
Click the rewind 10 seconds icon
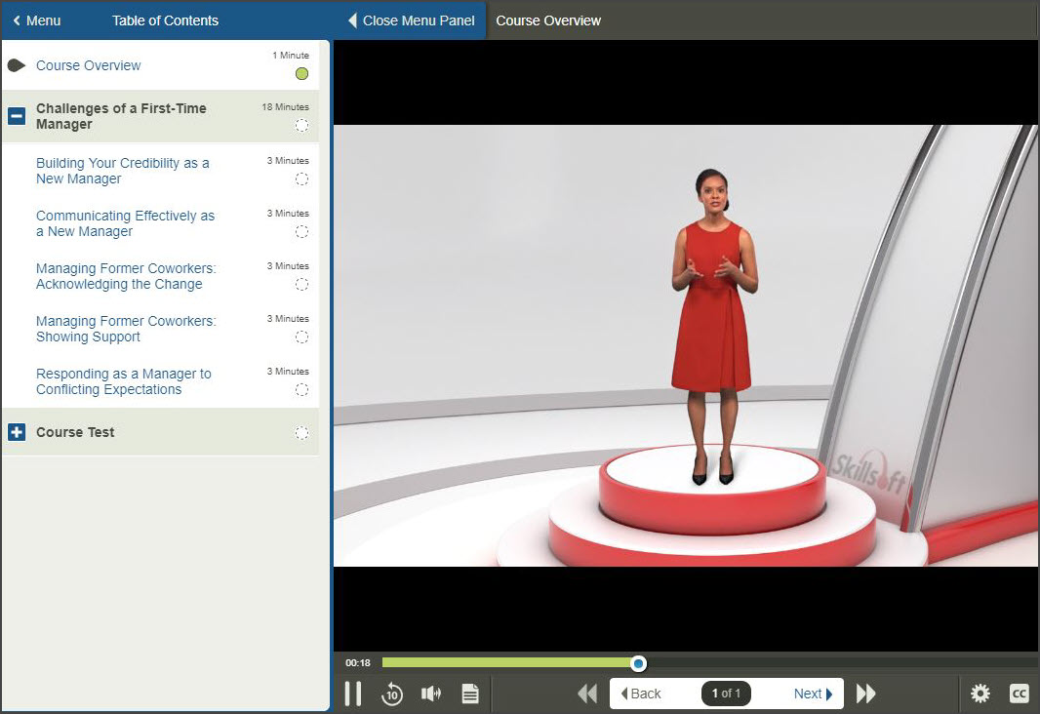(392, 694)
